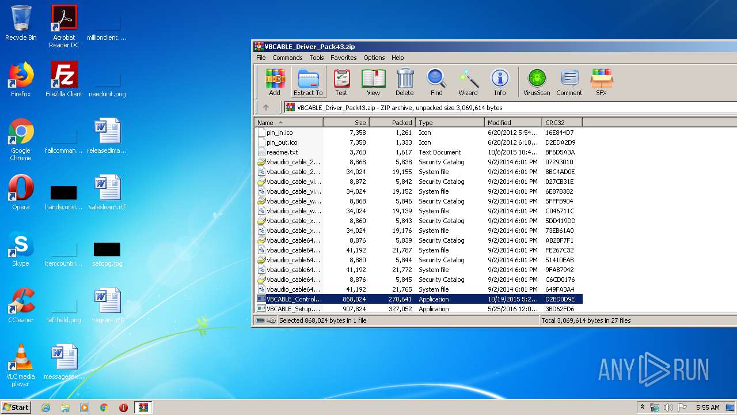Viewport: 737px width, 415px height.
Task: Open the Help menu
Action: click(x=397, y=58)
